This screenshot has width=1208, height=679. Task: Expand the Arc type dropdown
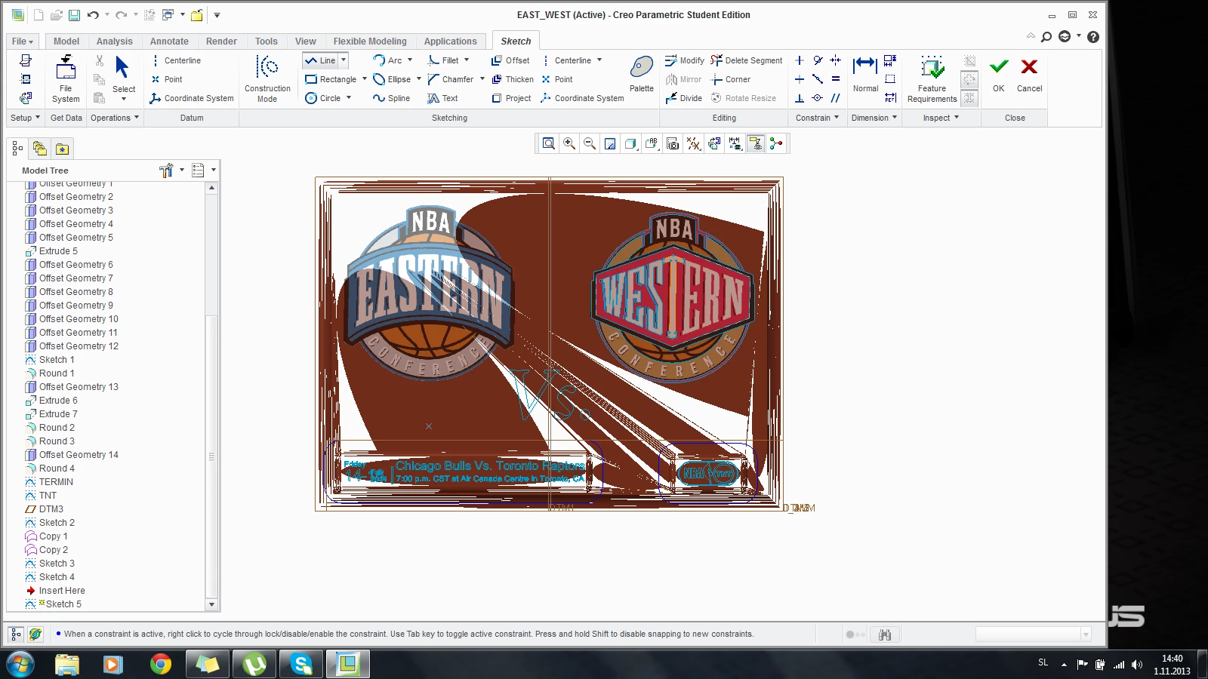coord(410,60)
